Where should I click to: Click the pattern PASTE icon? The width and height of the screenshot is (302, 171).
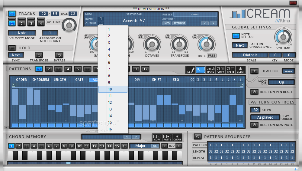[230, 70]
